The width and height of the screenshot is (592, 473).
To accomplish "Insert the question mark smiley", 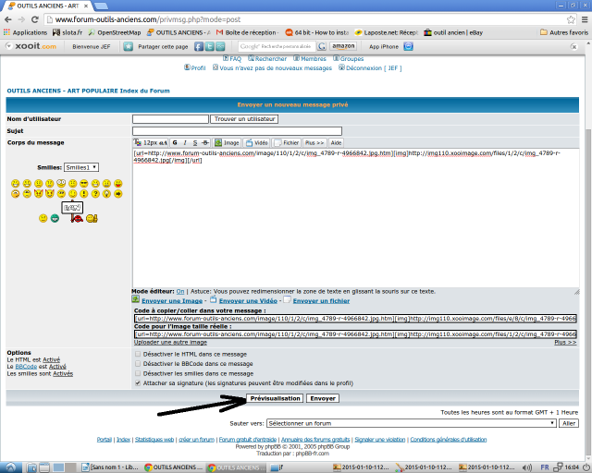I will pos(95,194).
